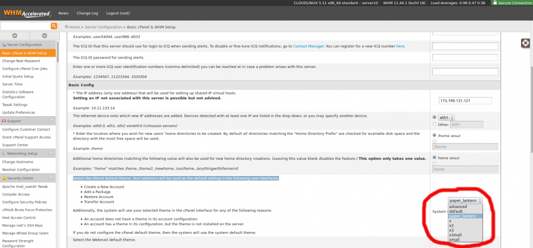The height and width of the screenshot is (248, 533).
Task: Click the Home breadcrumb house icon
Action: point(66,27)
